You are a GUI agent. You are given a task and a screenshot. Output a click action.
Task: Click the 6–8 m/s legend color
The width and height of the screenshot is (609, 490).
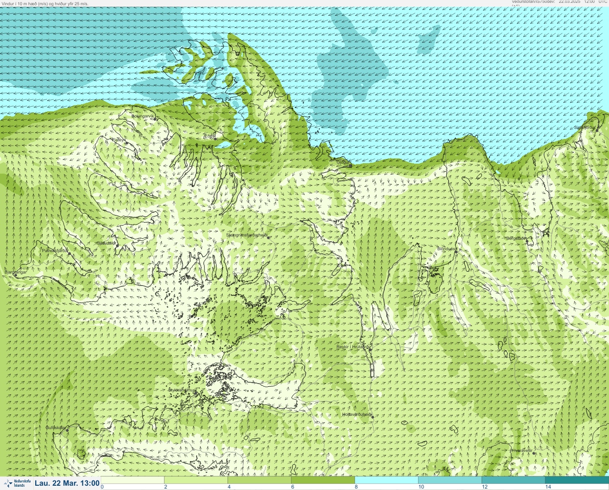pyautogui.click(x=323, y=480)
